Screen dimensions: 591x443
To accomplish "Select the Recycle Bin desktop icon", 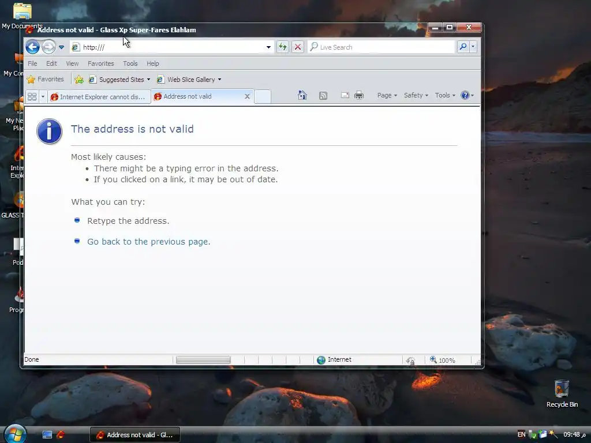I will click(x=562, y=393).
